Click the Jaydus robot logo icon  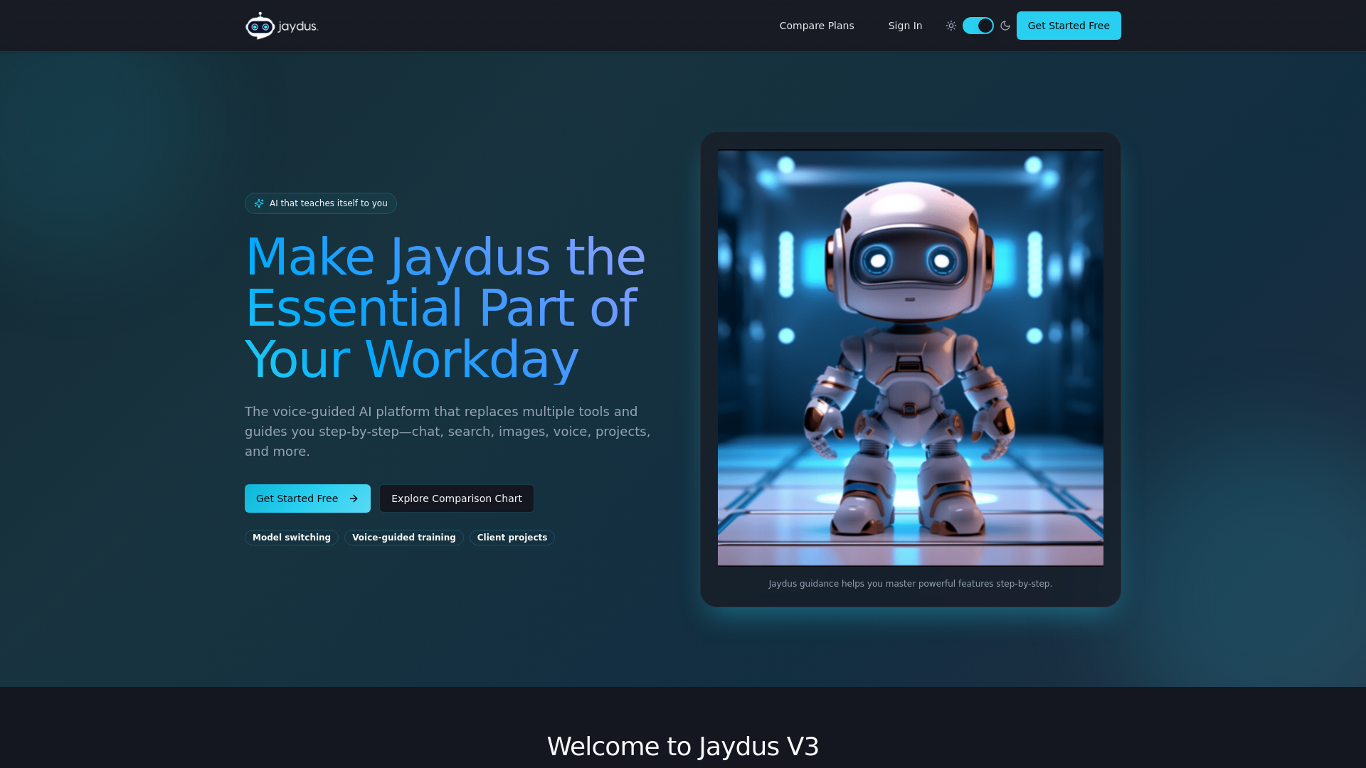coord(260,25)
